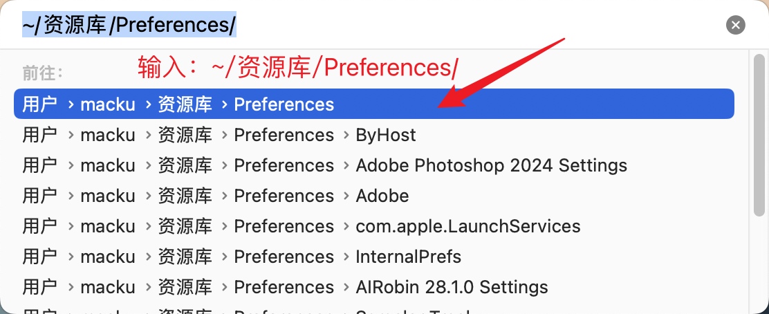Clear the path field with the X icon

coord(735,25)
